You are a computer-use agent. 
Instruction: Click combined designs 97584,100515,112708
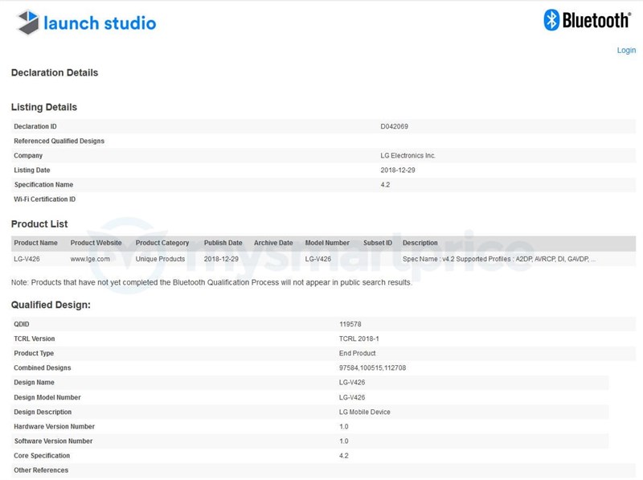click(x=374, y=367)
